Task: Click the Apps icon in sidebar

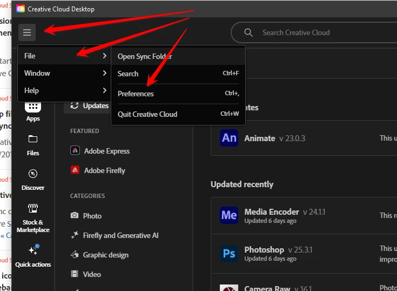Action: [33, 107]
